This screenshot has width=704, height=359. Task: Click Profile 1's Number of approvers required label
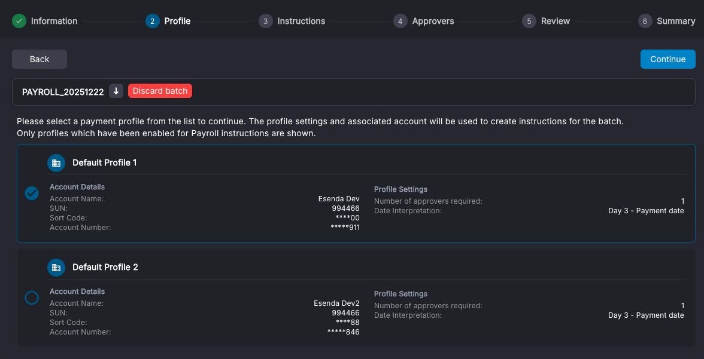pyautogui.click(x=428, y=201)
